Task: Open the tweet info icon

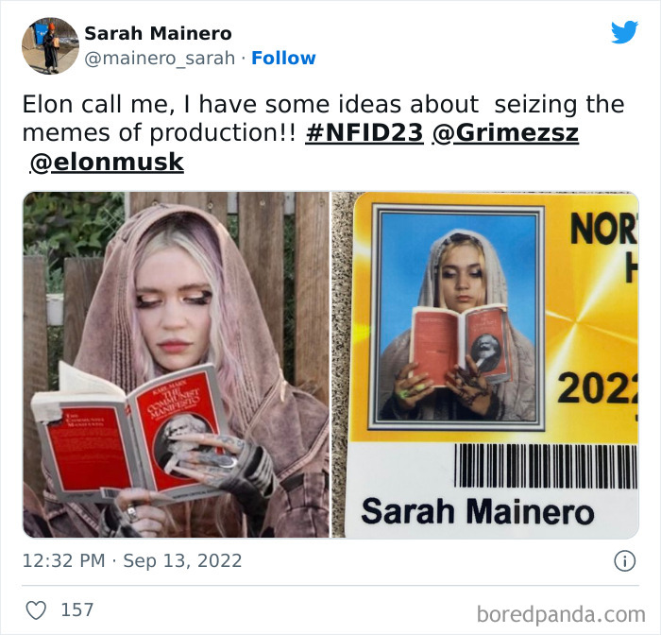Action: (x=624, y=560)
